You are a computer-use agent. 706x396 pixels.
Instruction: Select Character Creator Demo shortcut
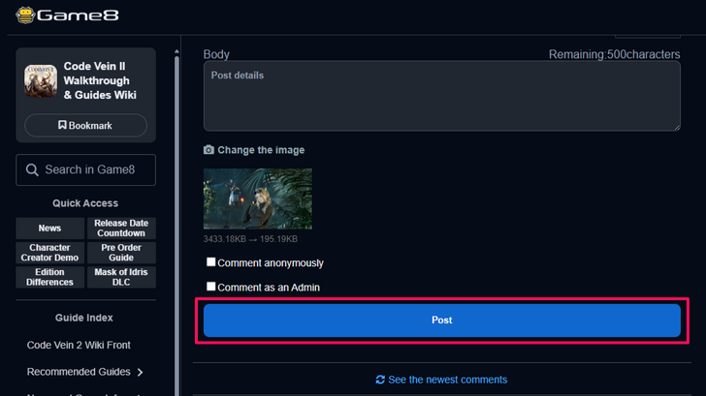pyautogui.click(x=49, y=253)
